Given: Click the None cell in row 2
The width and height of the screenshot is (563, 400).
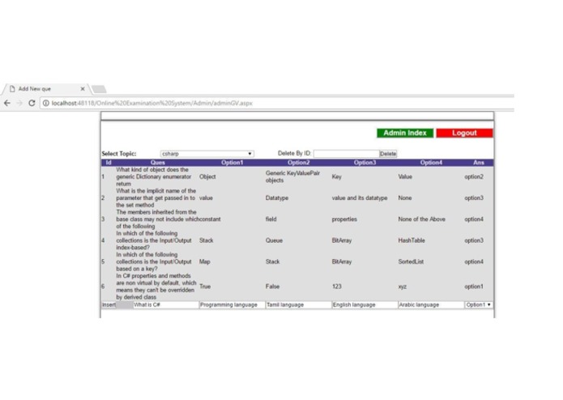Looking at the screenshot, I should 405,198.
